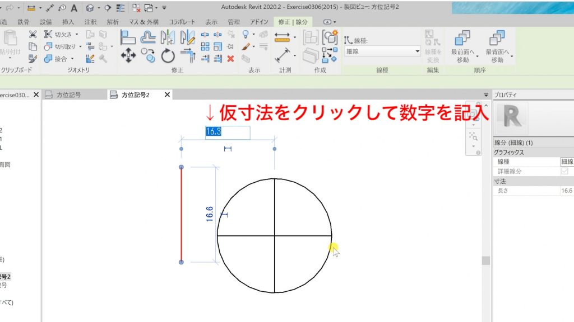
Task: Select the aligned dimension icon in 計測 panel
Action: (282, 55)
